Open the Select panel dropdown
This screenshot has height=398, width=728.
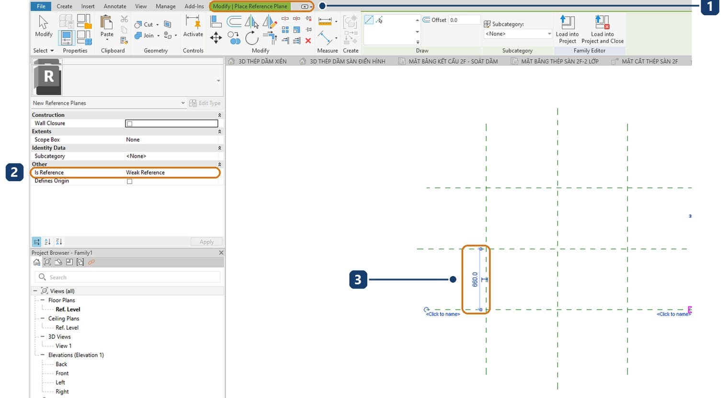[x=43, y=50]
